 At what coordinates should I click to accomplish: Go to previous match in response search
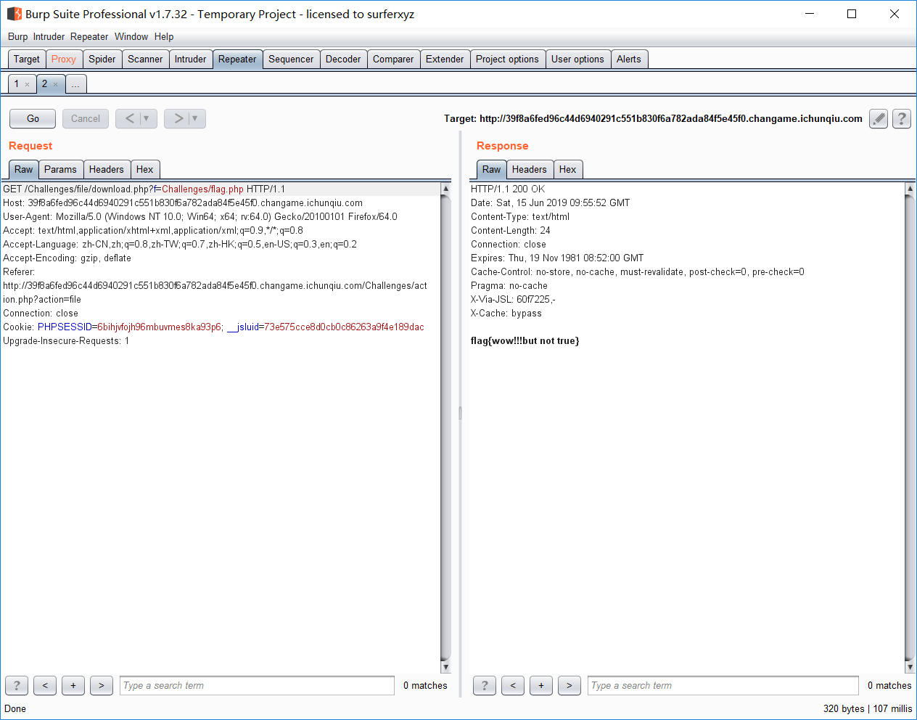[x=513, y=685]
